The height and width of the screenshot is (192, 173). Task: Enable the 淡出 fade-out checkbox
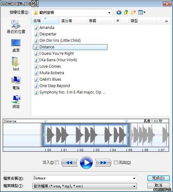(116, 162)
